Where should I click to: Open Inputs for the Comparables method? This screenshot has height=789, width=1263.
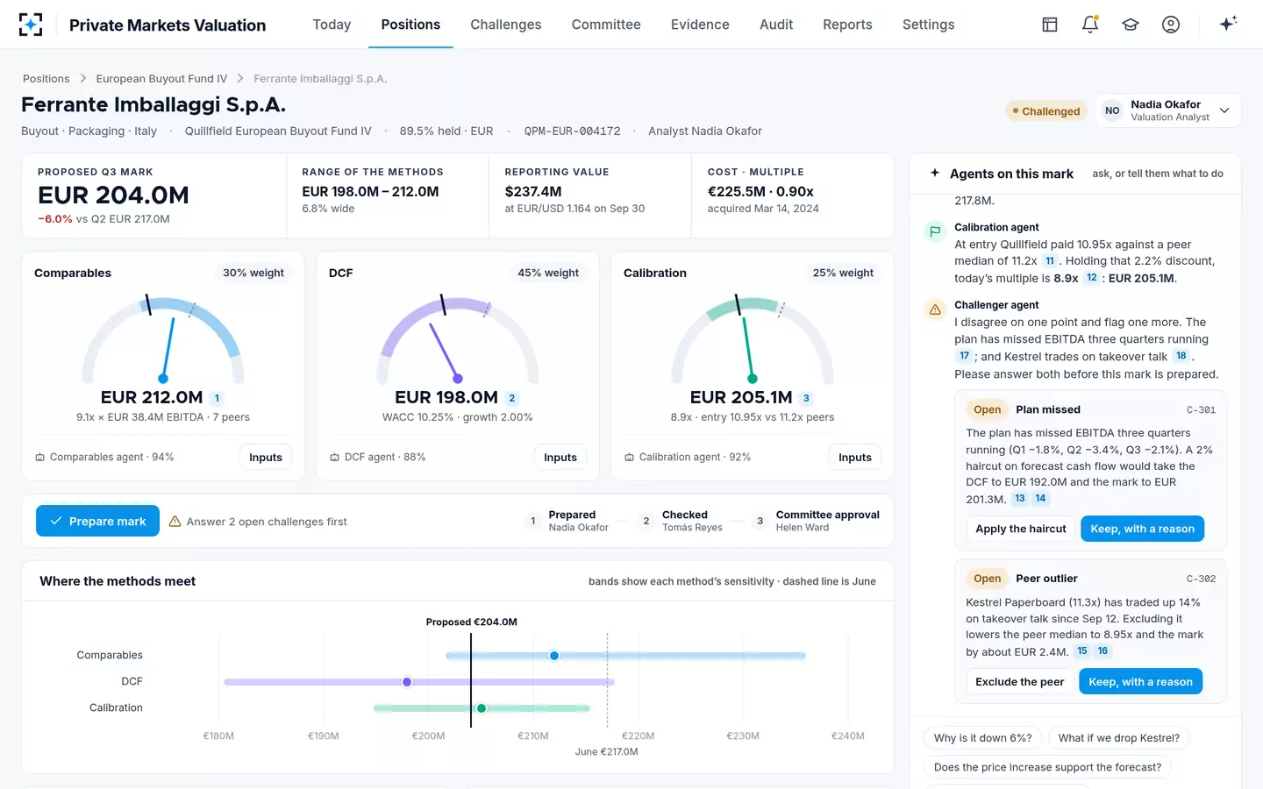(266, 457)
